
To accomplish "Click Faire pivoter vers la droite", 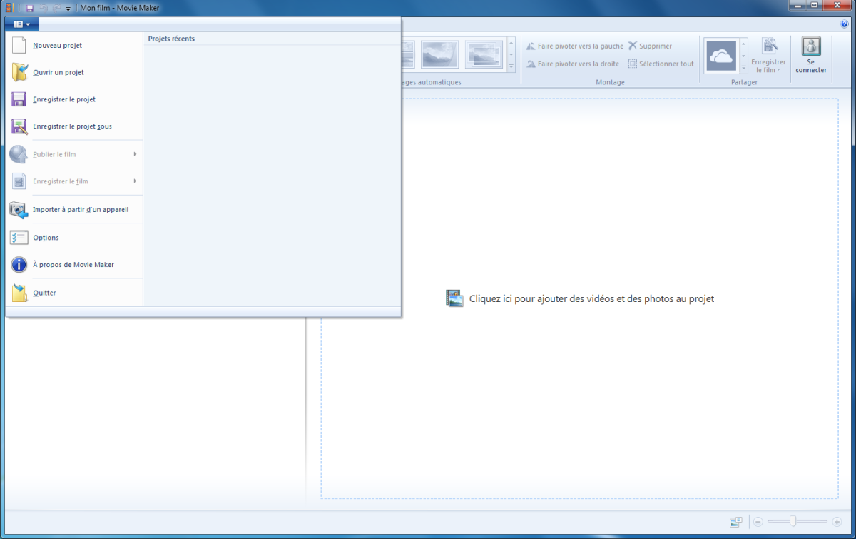I will coord(573,64).
